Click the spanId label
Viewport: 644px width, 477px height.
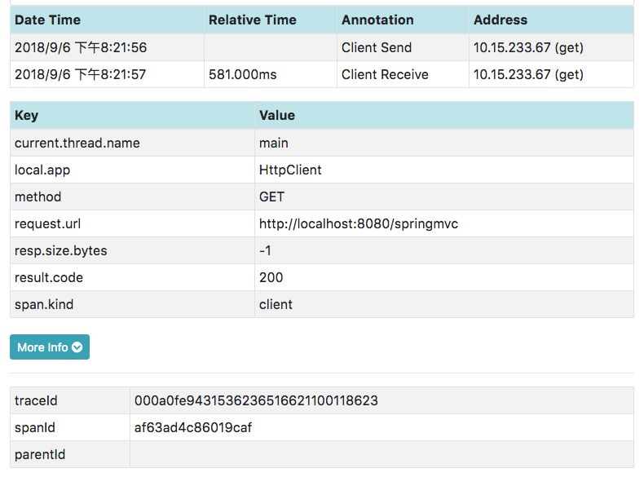(x=35, y=428)
